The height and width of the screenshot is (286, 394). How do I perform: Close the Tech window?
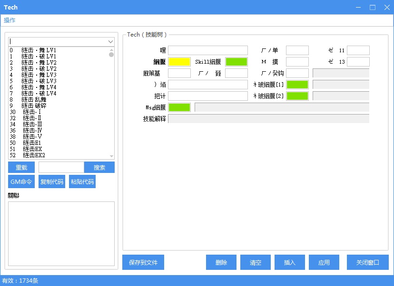click(x=387, y=7)
